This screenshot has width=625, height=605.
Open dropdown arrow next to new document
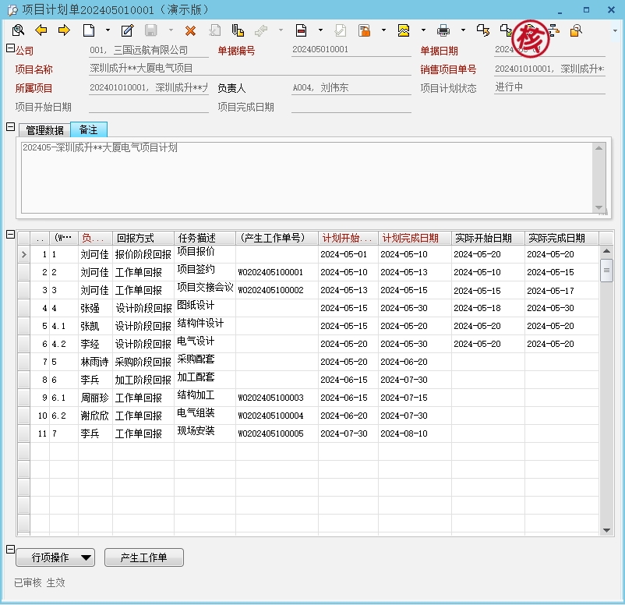click(108, 30)
